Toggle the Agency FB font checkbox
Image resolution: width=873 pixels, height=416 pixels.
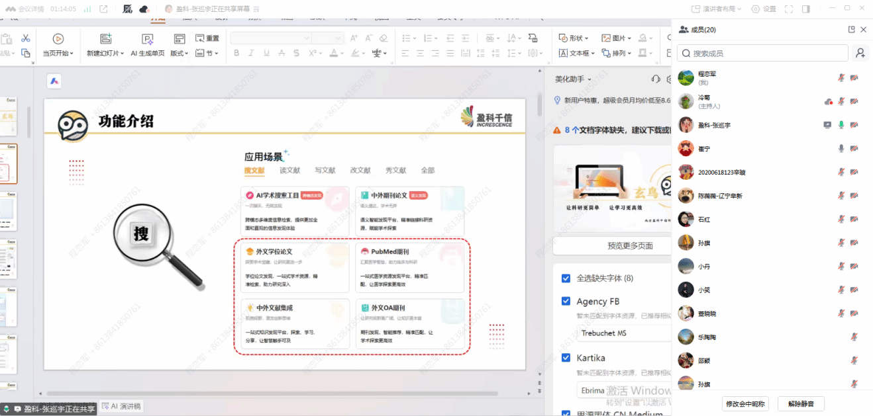point(566,301)
